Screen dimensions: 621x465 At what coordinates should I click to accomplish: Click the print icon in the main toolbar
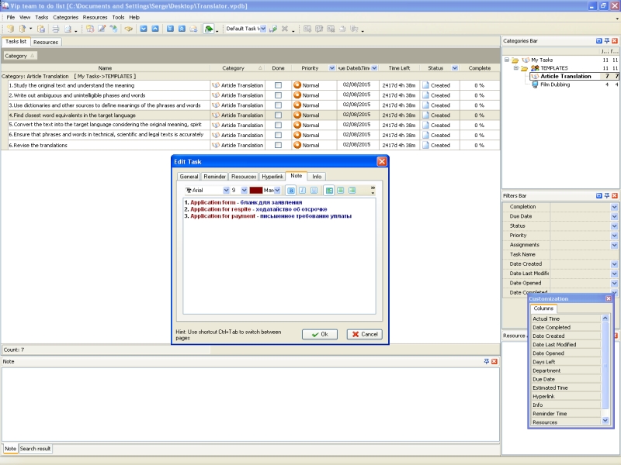click(x=56, y=29)
